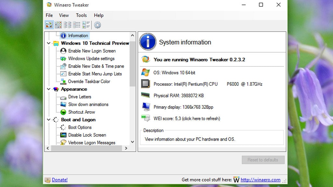This screenshot has height=187, width=333.
Task: Click the Appearance category icon
Action: click(x=56, y=89)
